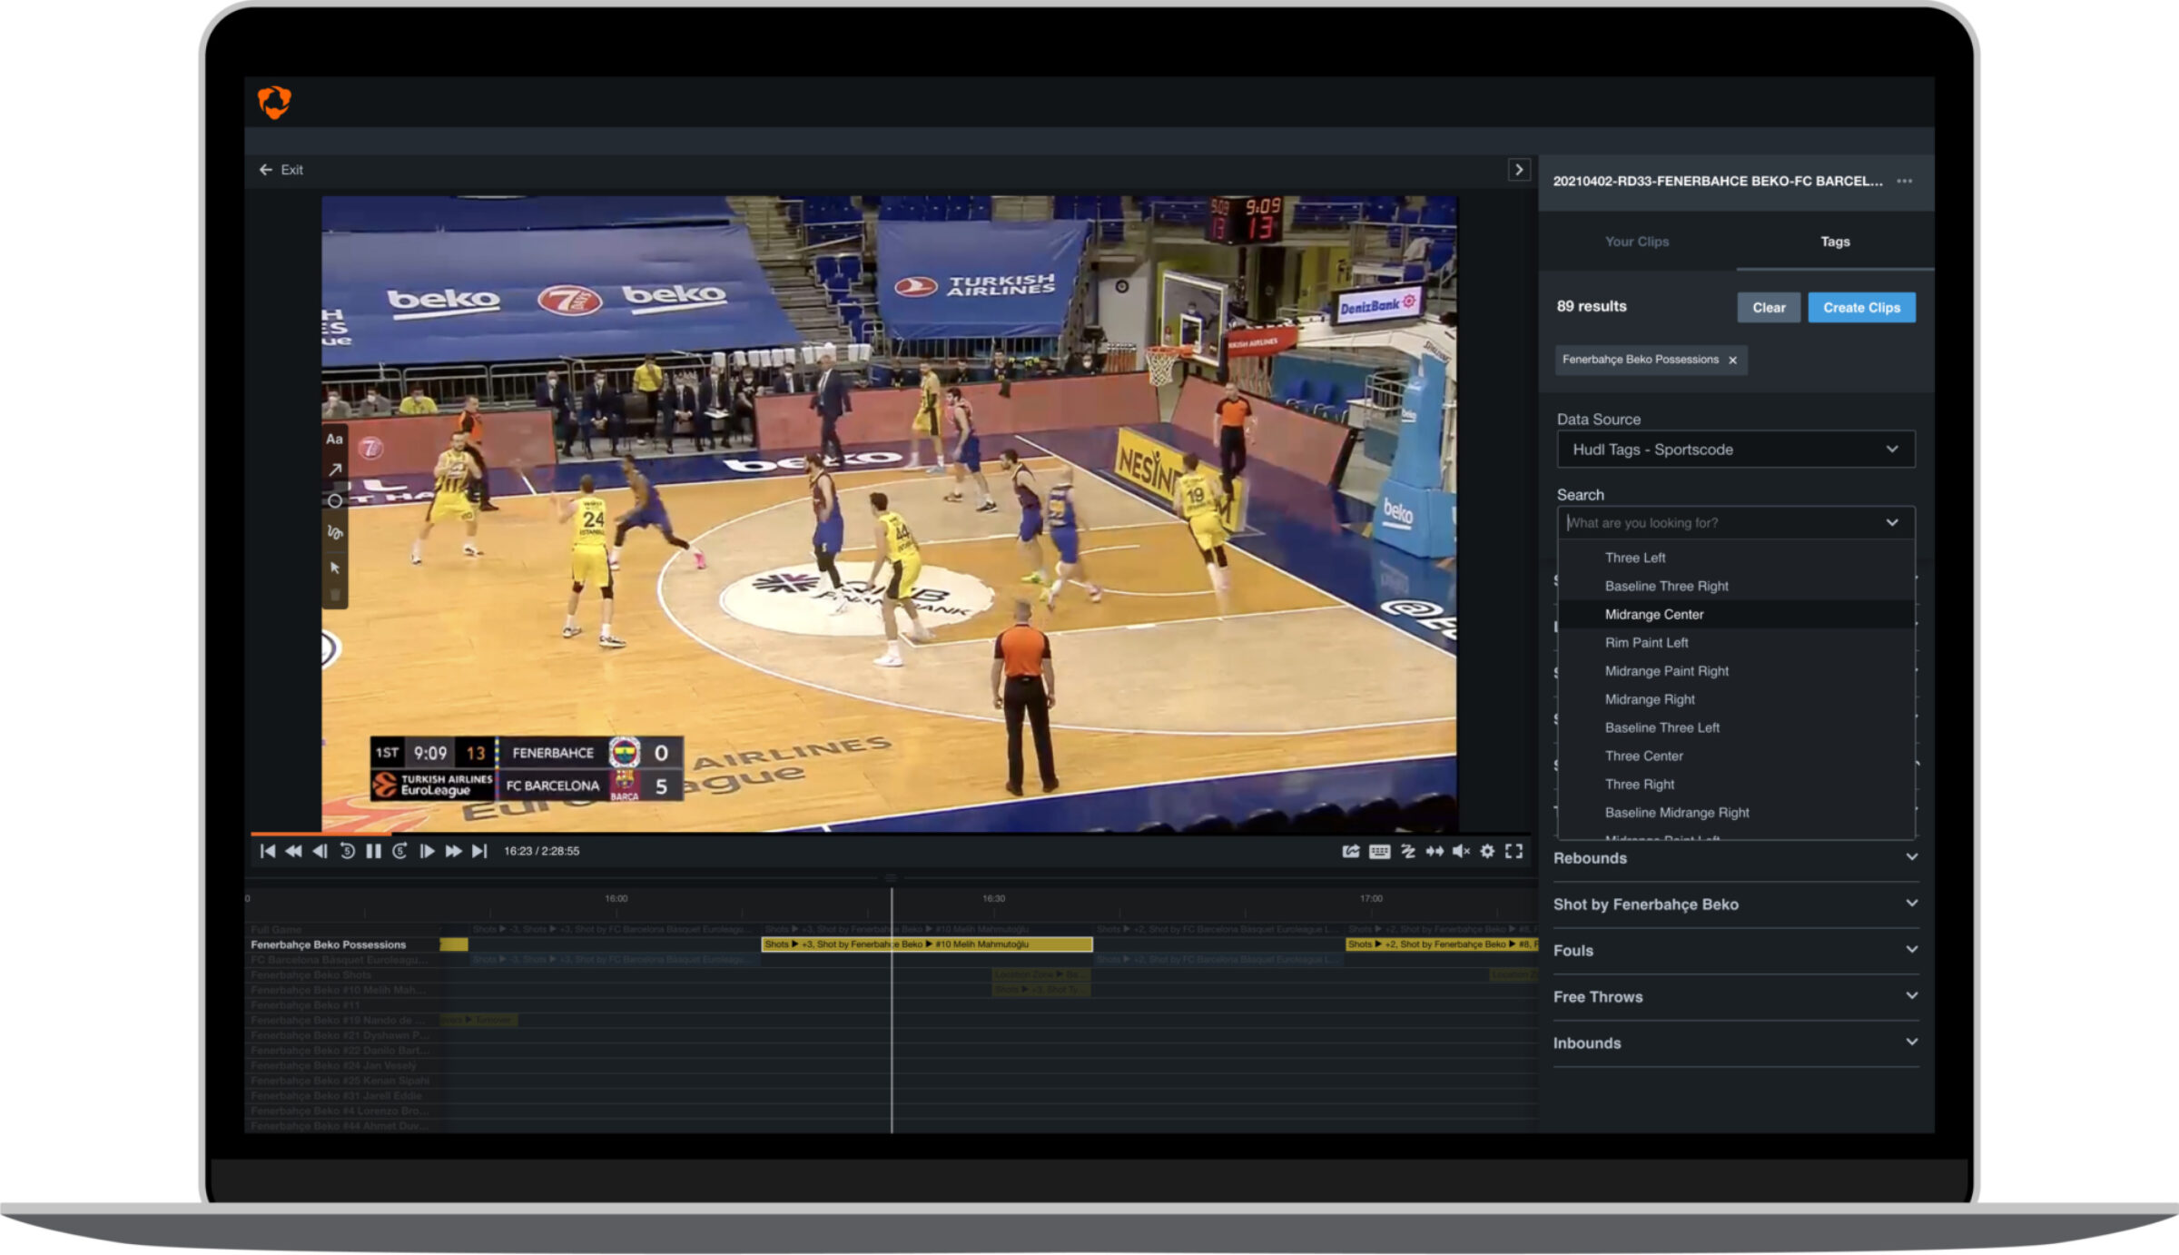Image resolution: width=2179 pixels, height=1255 pixels.
Task: Click the double-arrow auto-advance icon
Action: (x=1435, y=851)
